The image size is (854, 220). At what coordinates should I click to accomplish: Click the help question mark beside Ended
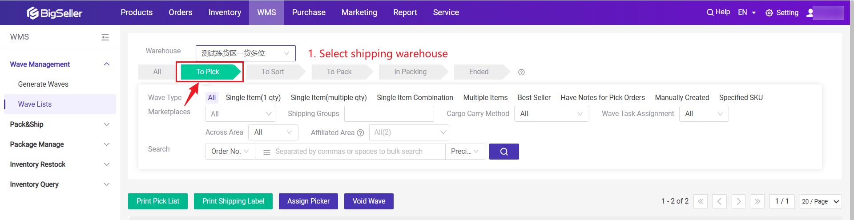pyautogui.click(x=521, y=72)
